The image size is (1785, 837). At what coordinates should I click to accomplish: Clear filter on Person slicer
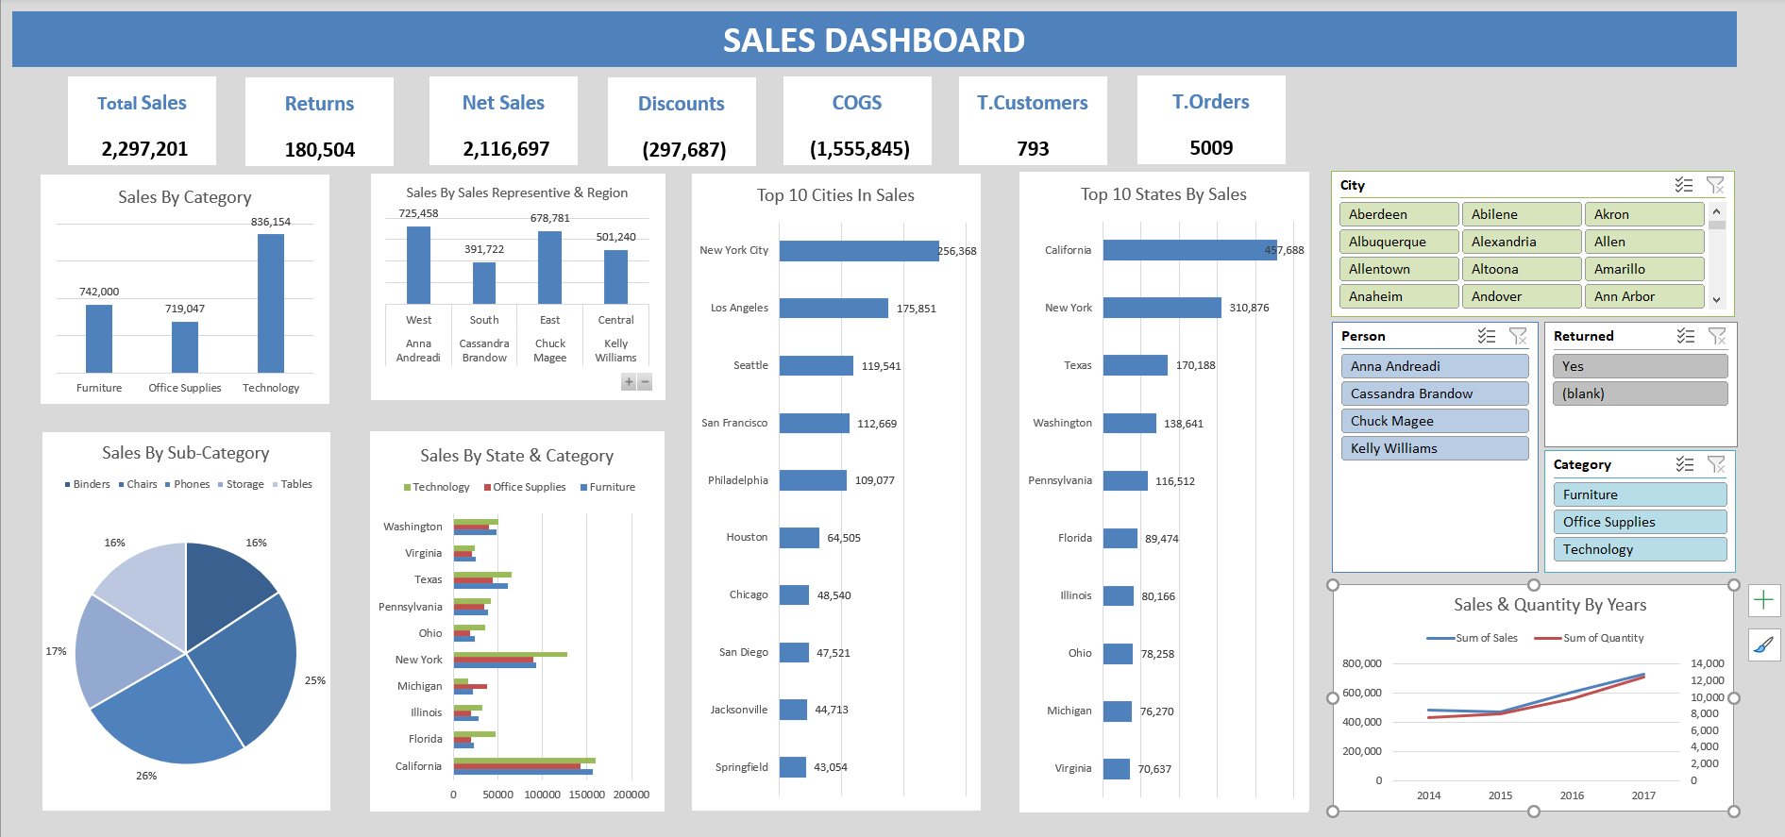pos(1518,336)
